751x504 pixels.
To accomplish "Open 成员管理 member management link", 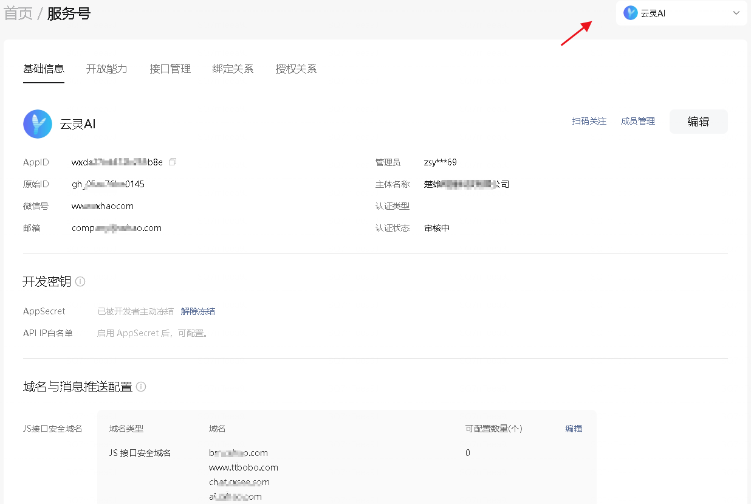I will click(637, 121).
